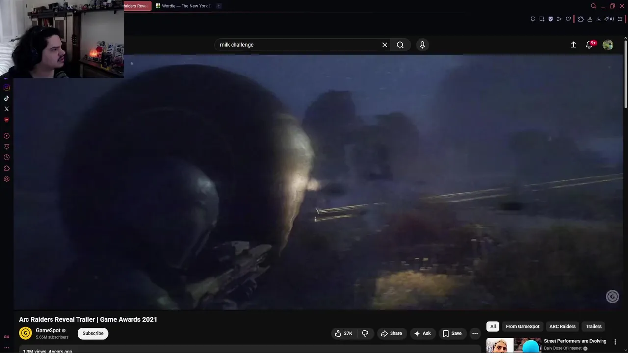Click the YouTube create upload icon

(x=573, y=45)
